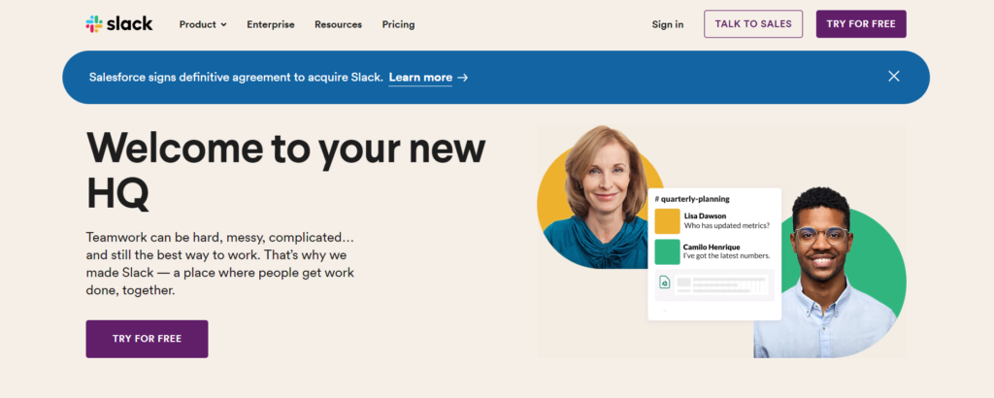Screen dimensions: 994x398
Task: Click the Teamwork description paragraph
Action: pyautogui.click(x=220, y=264)
